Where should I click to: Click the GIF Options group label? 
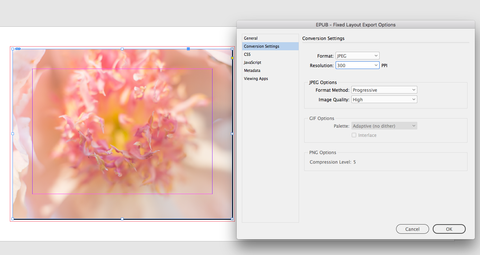point(322,119)
